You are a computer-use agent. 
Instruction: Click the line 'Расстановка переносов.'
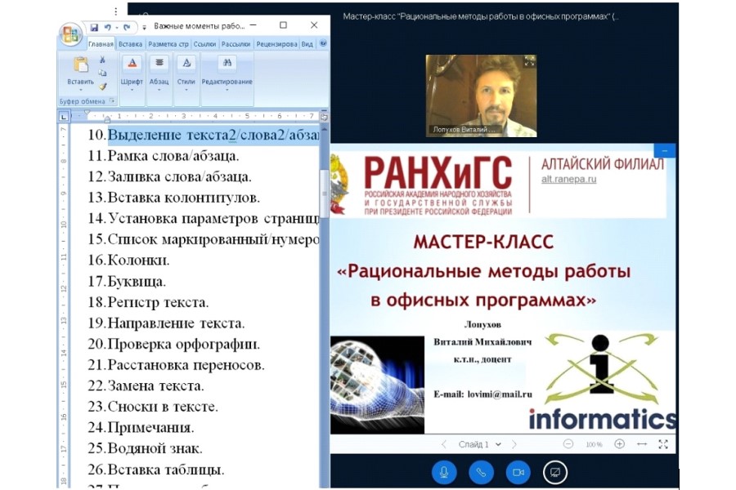tap(186, 365)
